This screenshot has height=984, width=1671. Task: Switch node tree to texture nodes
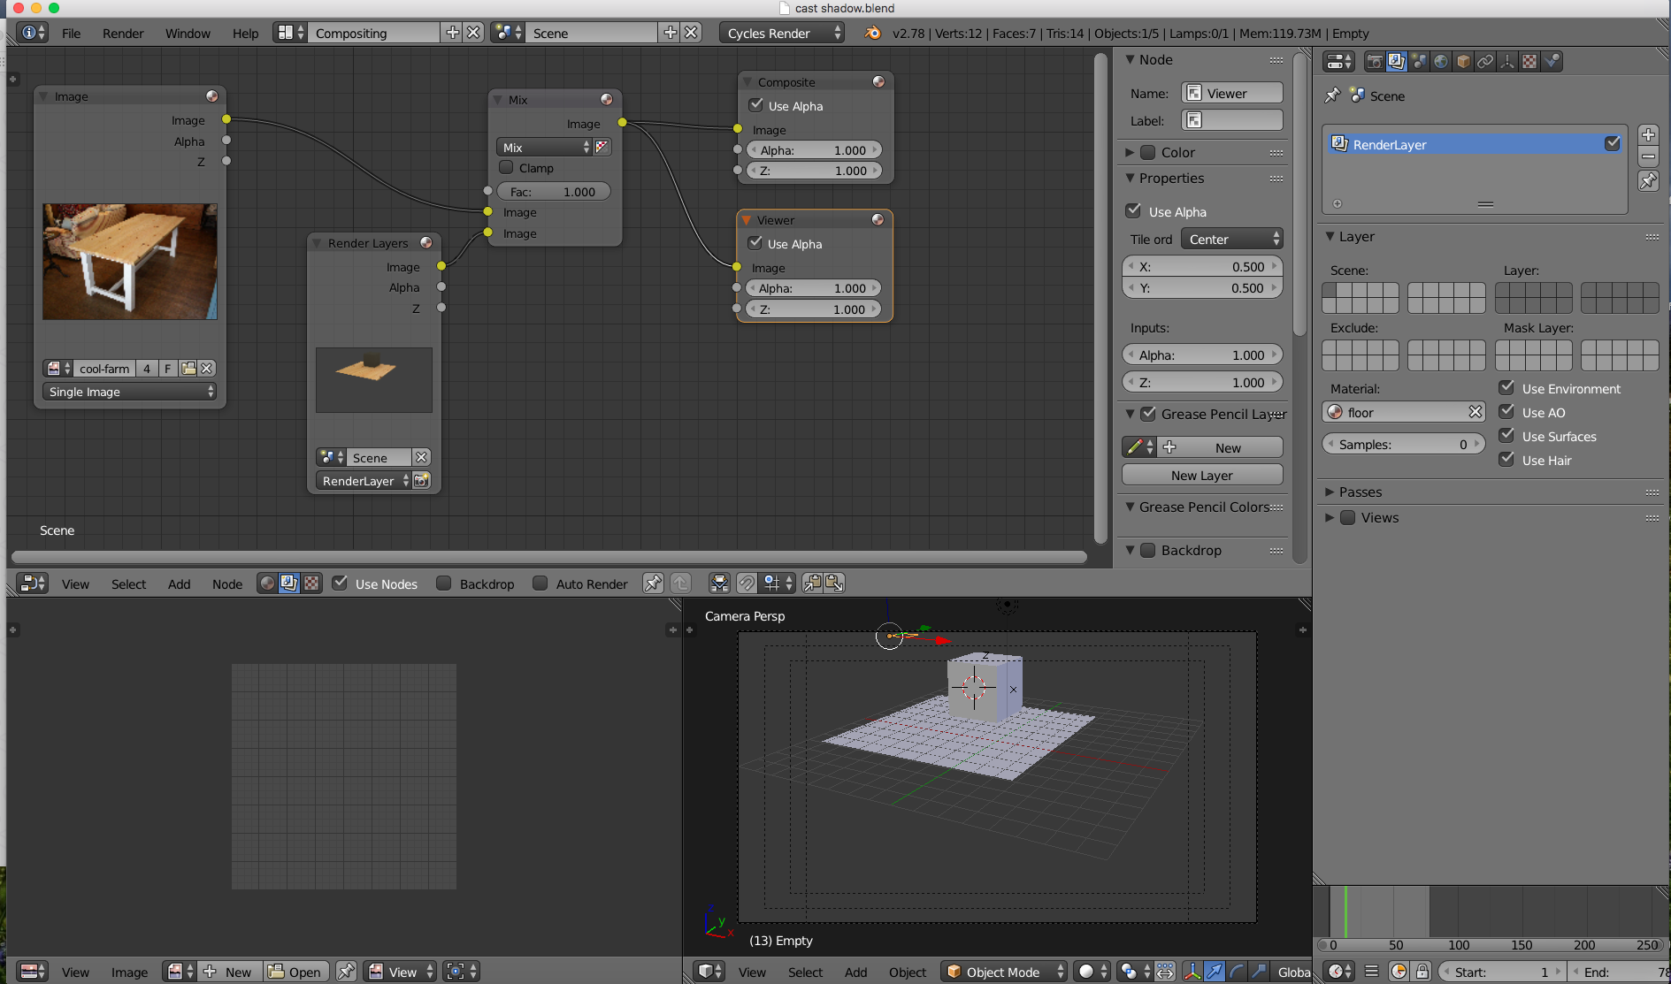pyautogui.click(x=311, y=584)
